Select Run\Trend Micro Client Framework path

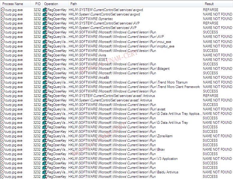[134, 87]
